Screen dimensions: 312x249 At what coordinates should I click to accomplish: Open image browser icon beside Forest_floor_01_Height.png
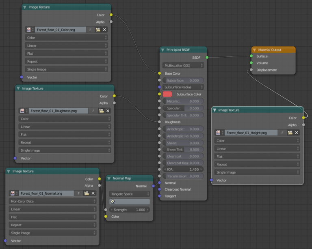pos(219,133)
